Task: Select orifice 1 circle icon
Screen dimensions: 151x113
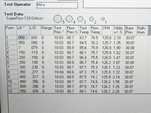Action: (103, 19)
